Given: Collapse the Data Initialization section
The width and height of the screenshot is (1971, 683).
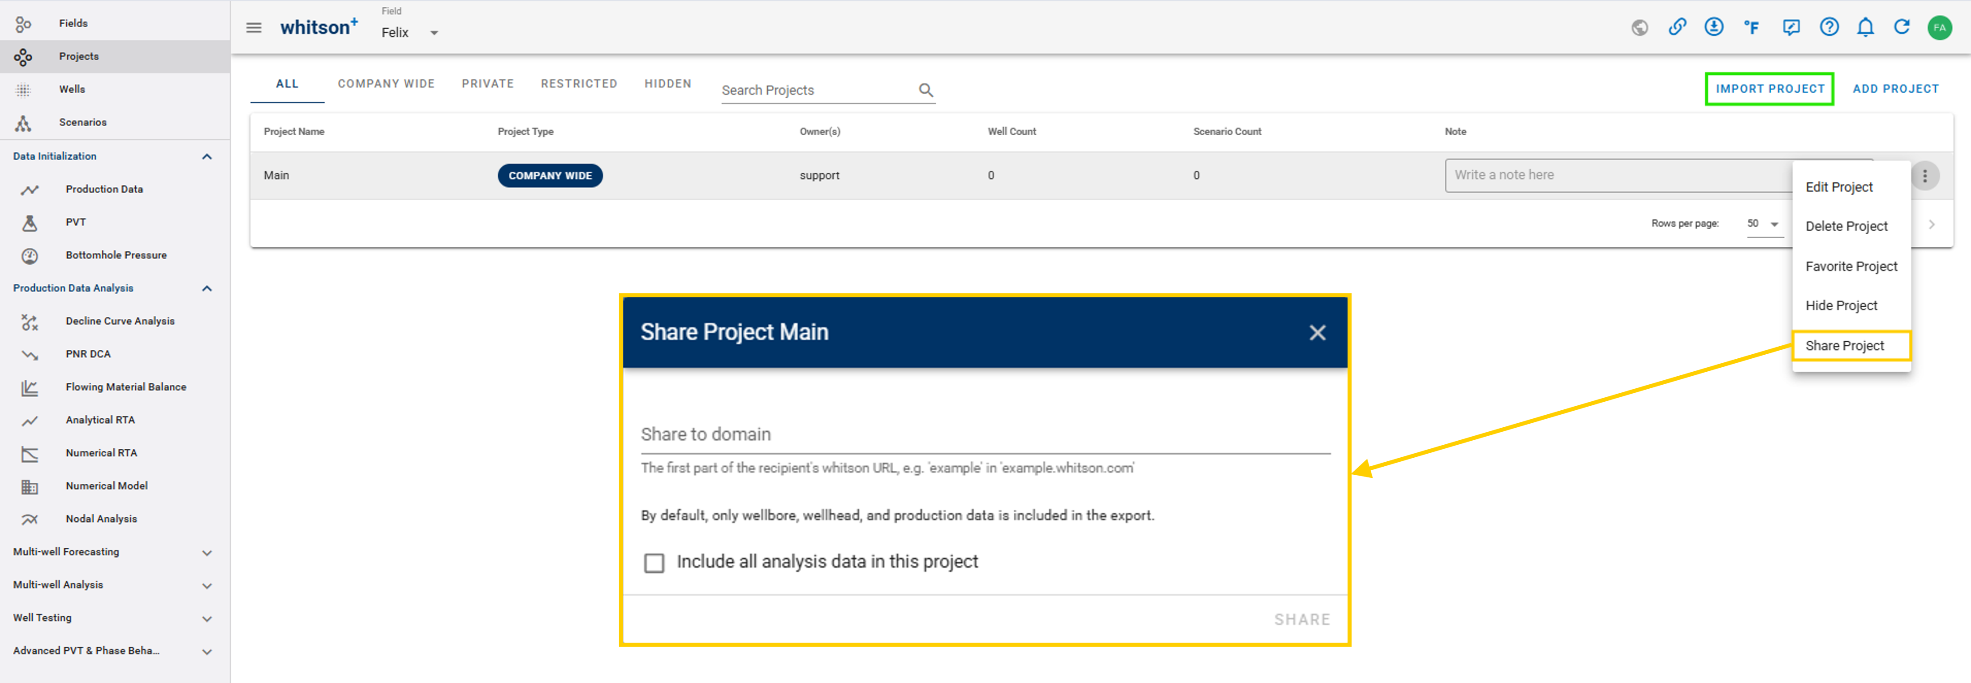Looking at the screenshot, I should click(207, 157).
